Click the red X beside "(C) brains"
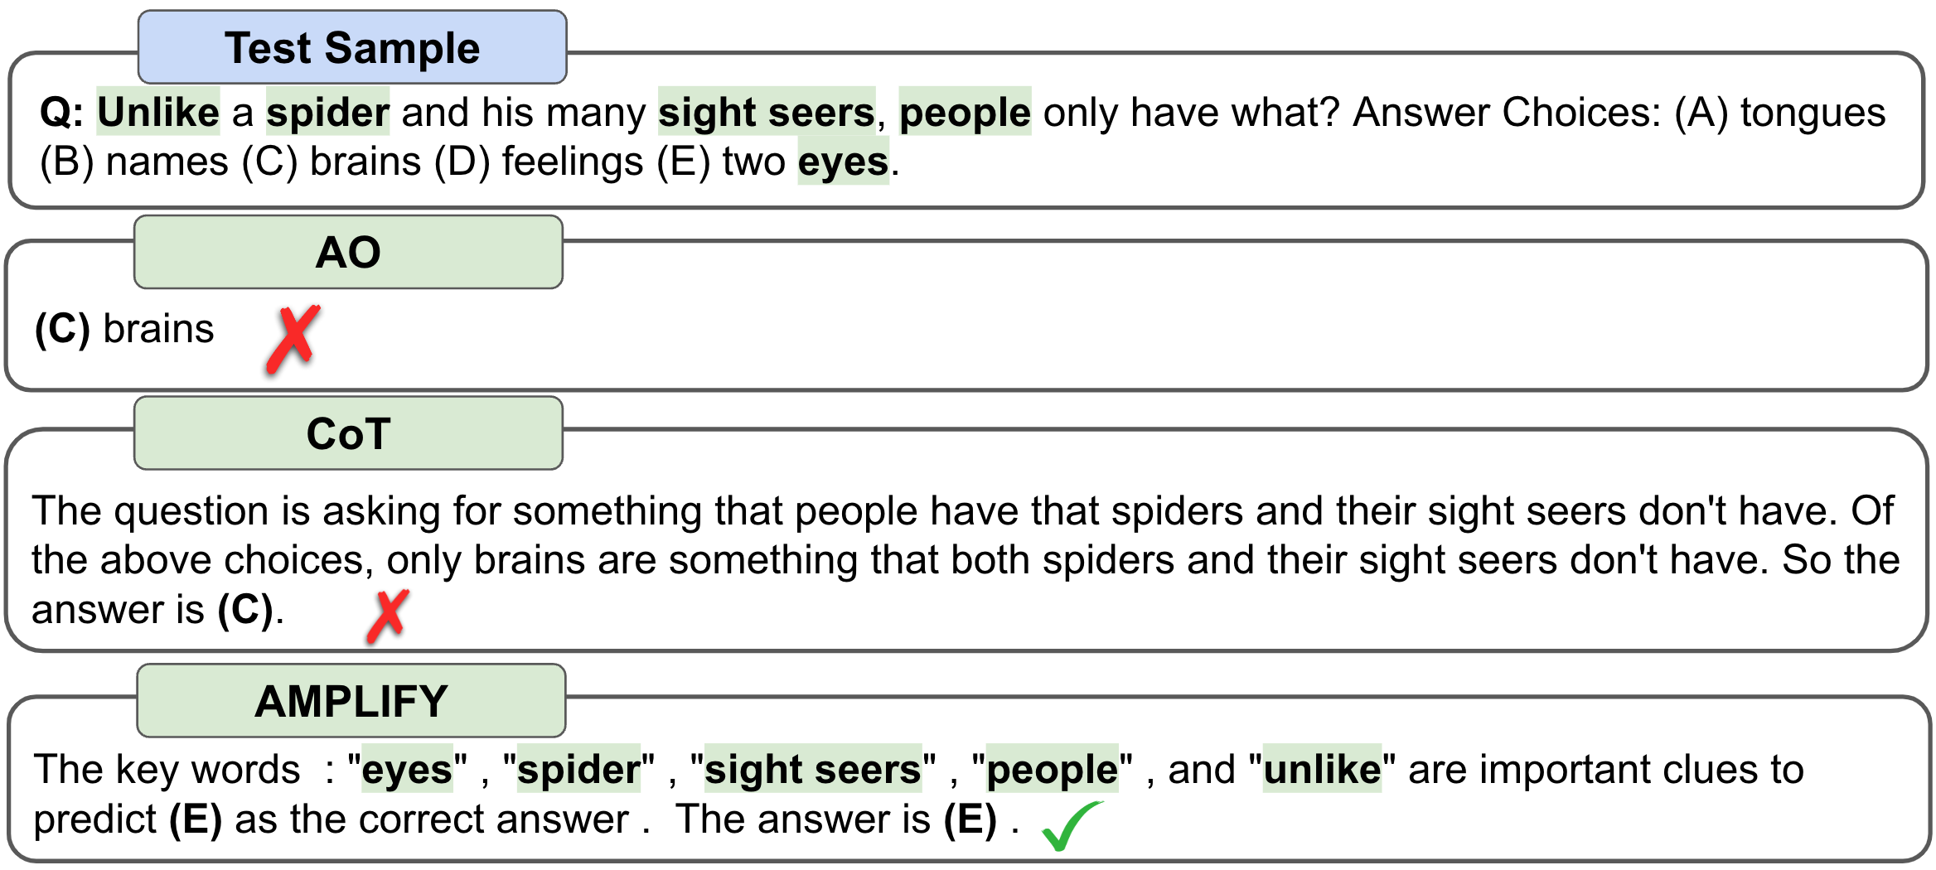Viewport: 1936px width, 870px height. click(x=293, y=338)
